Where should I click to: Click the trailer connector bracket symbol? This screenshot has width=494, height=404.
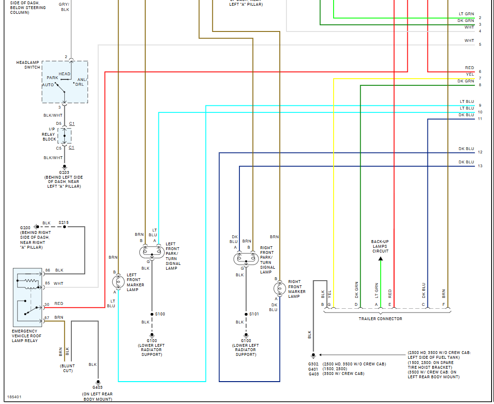[x=387, y=311]
